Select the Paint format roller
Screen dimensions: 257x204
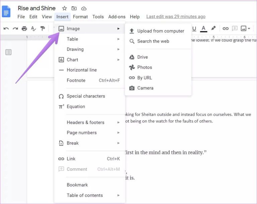coord(42,29)
